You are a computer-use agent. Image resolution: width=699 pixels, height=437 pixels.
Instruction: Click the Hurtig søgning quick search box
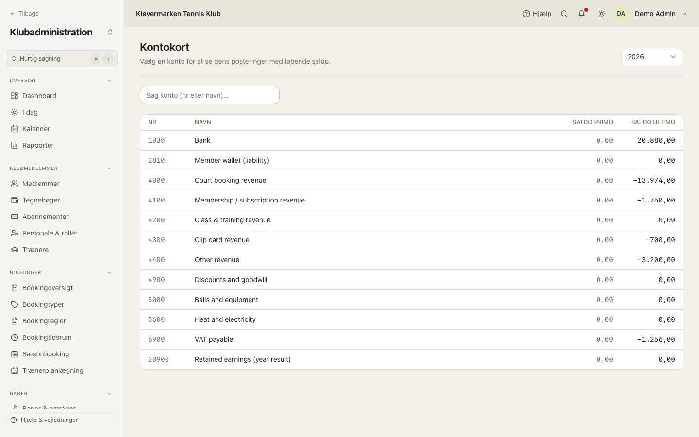[x=62, y=59]
